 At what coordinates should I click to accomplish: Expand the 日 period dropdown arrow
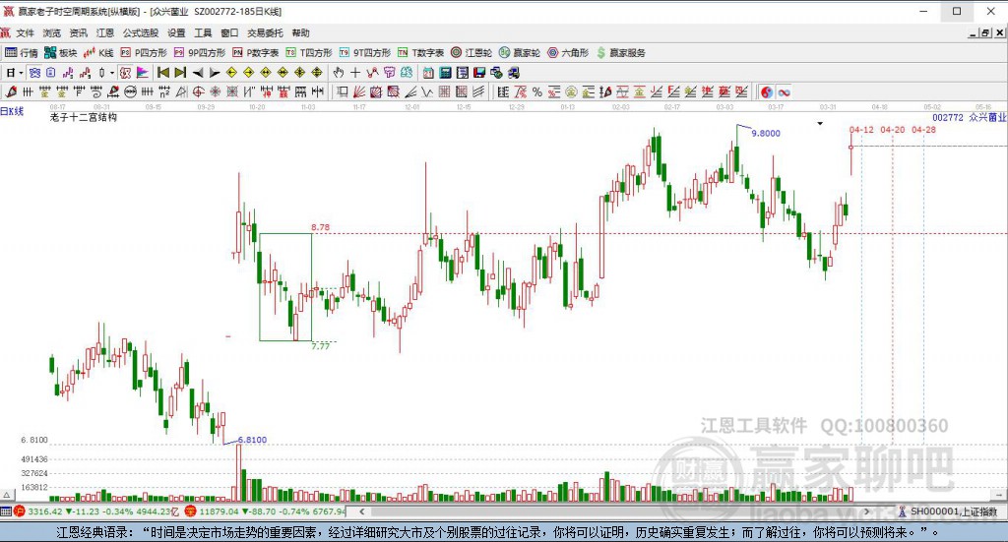tap(22, 73)
